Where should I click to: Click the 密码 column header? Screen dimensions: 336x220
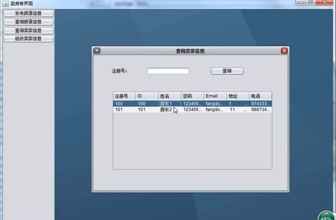193,96
